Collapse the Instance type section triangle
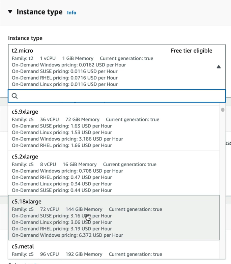 [10, 11]
